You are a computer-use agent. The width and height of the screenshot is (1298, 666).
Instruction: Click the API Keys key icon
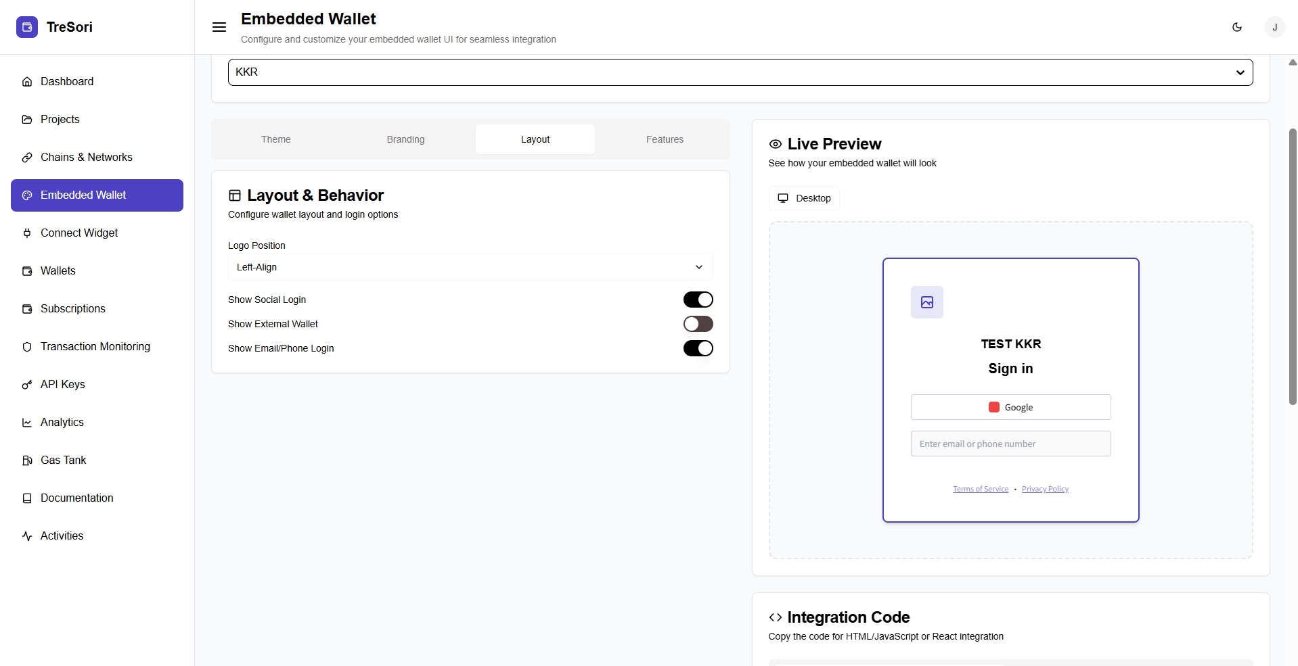[27, 385]
